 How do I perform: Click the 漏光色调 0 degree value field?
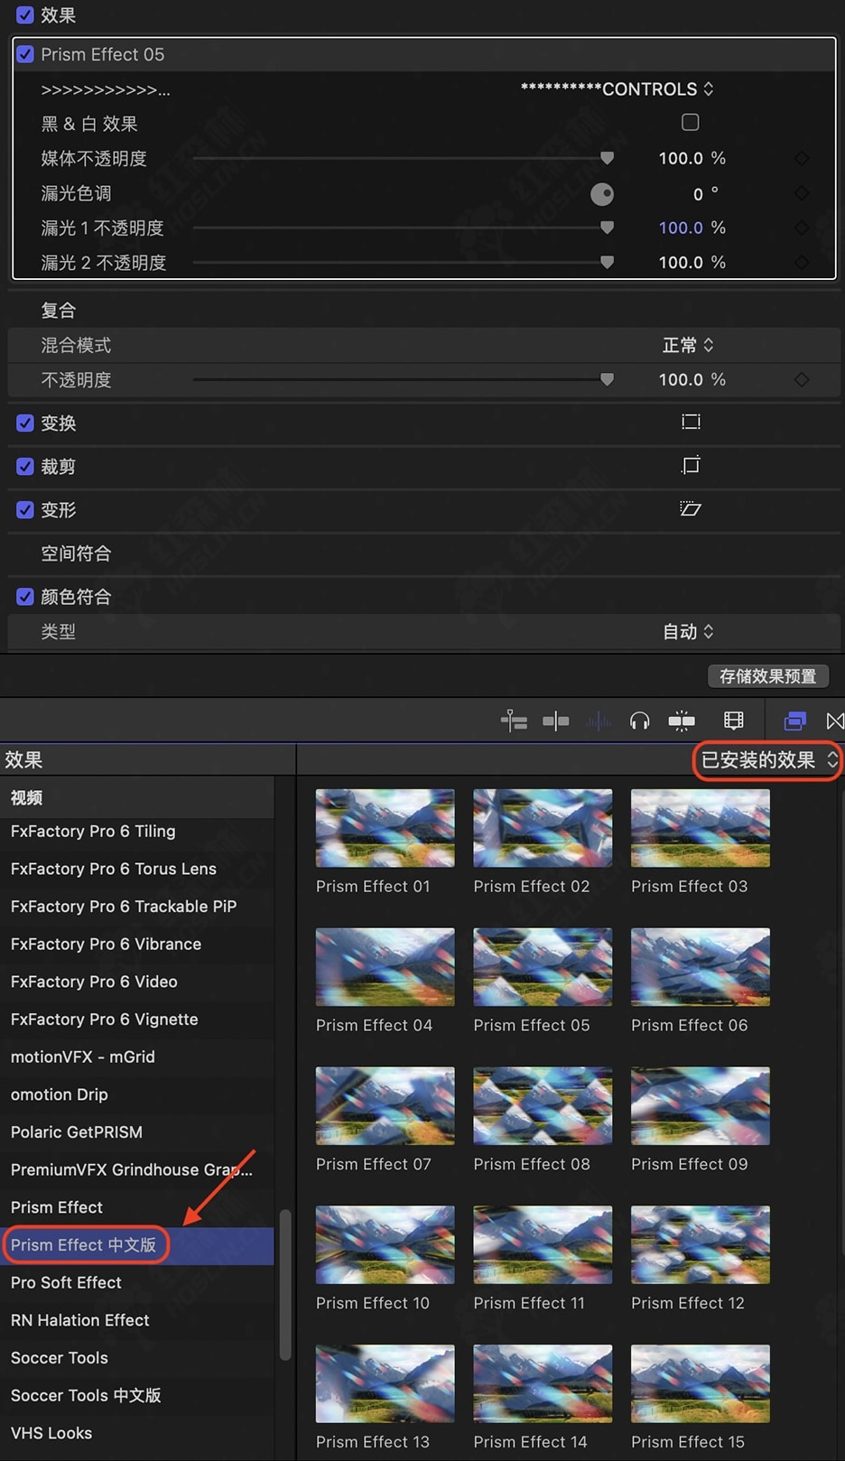[x=698, y=194]
